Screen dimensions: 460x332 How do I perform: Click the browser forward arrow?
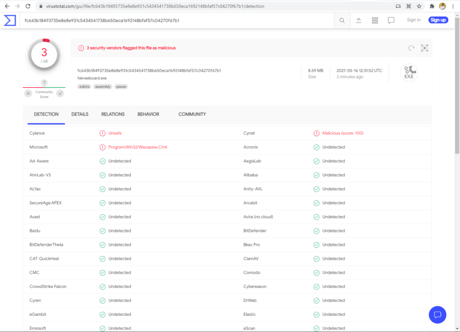(18, 6)
